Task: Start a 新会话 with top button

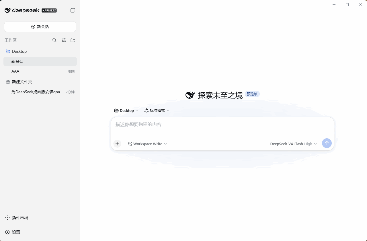Action: (40, 27)
